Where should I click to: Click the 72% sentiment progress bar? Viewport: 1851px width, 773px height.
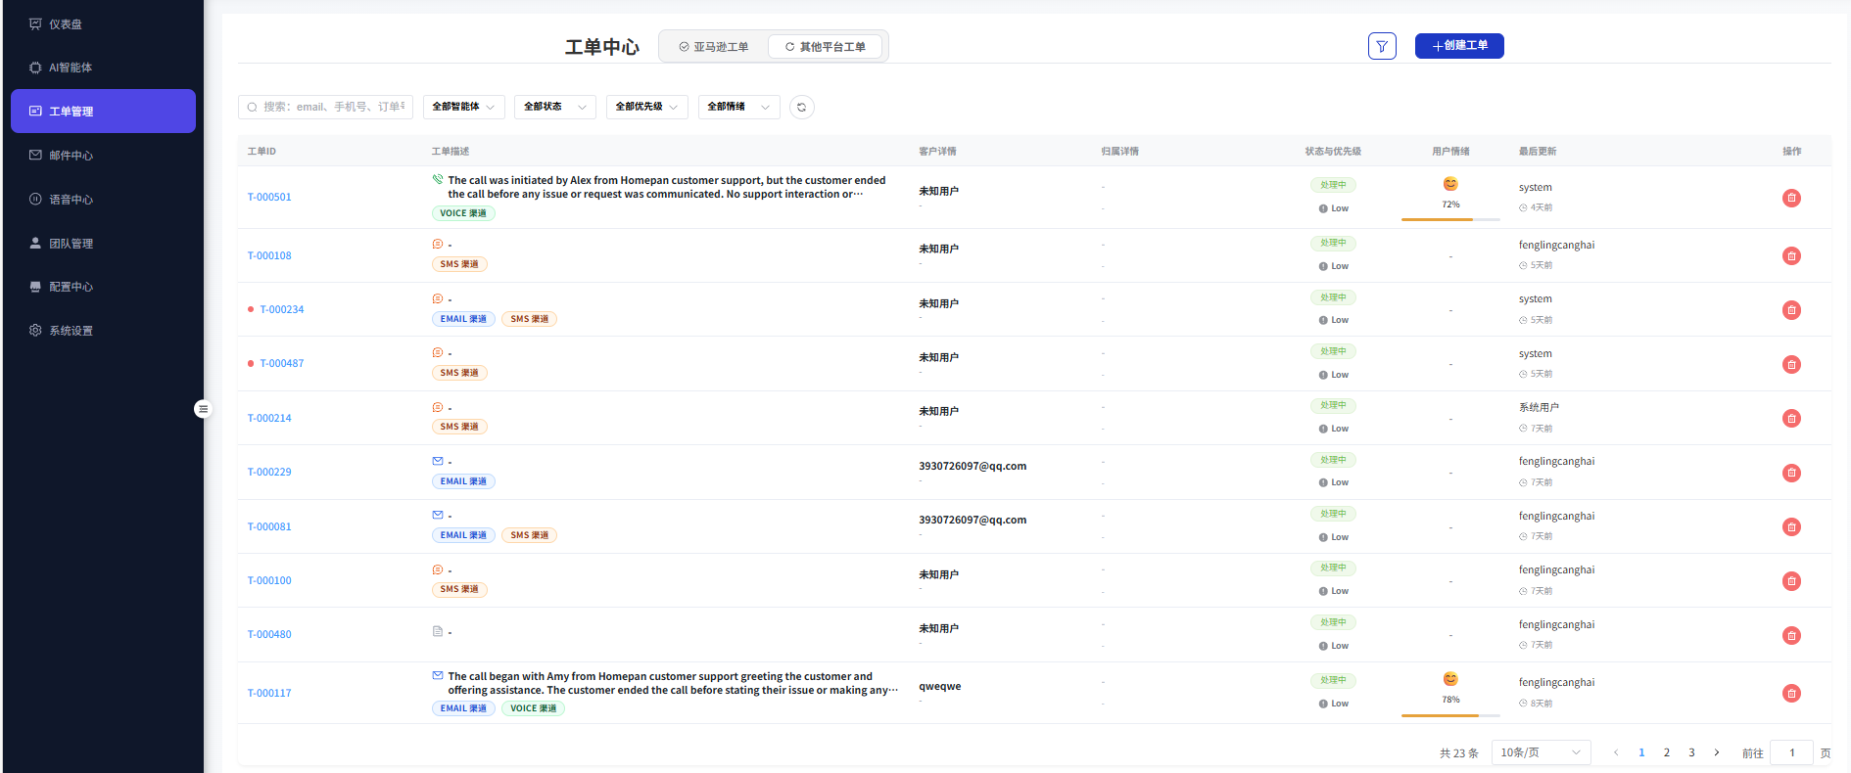point(1450,219)
